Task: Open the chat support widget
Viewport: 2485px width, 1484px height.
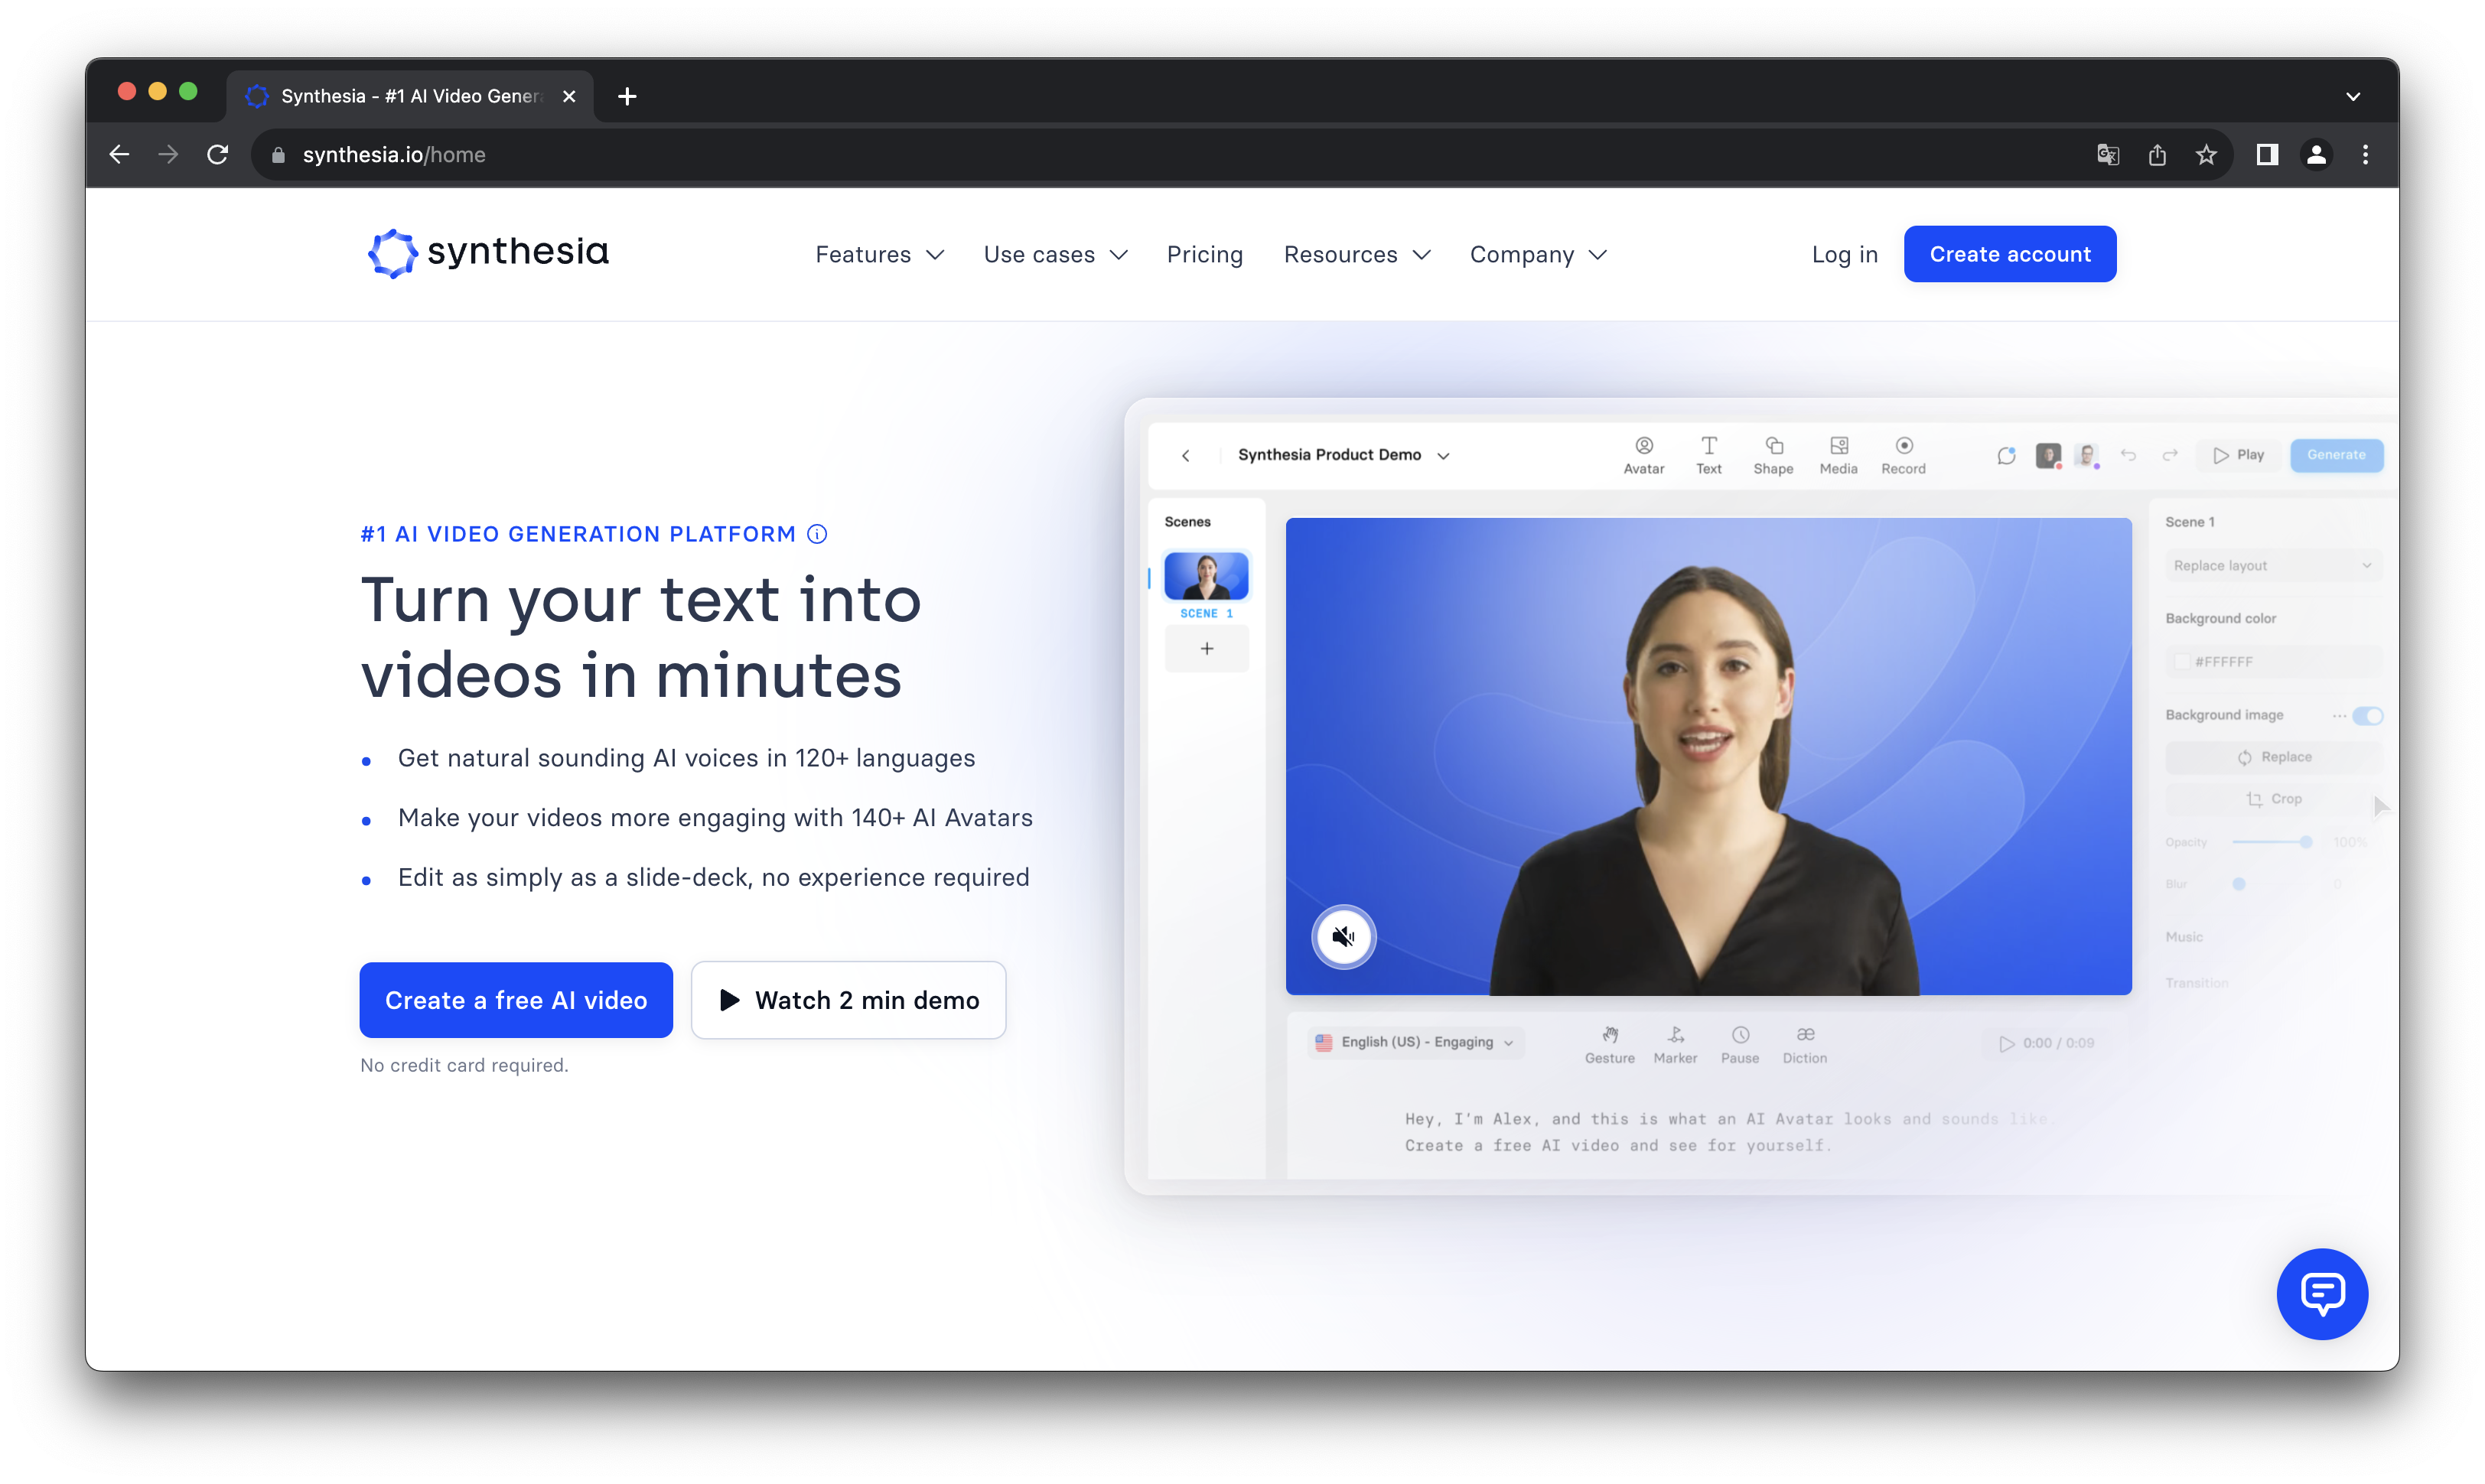Action: pyautogui.click(x=2321, y=1293)
